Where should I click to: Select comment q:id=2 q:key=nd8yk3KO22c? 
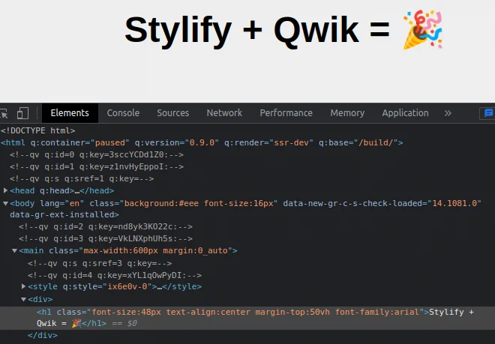[106, 226]
